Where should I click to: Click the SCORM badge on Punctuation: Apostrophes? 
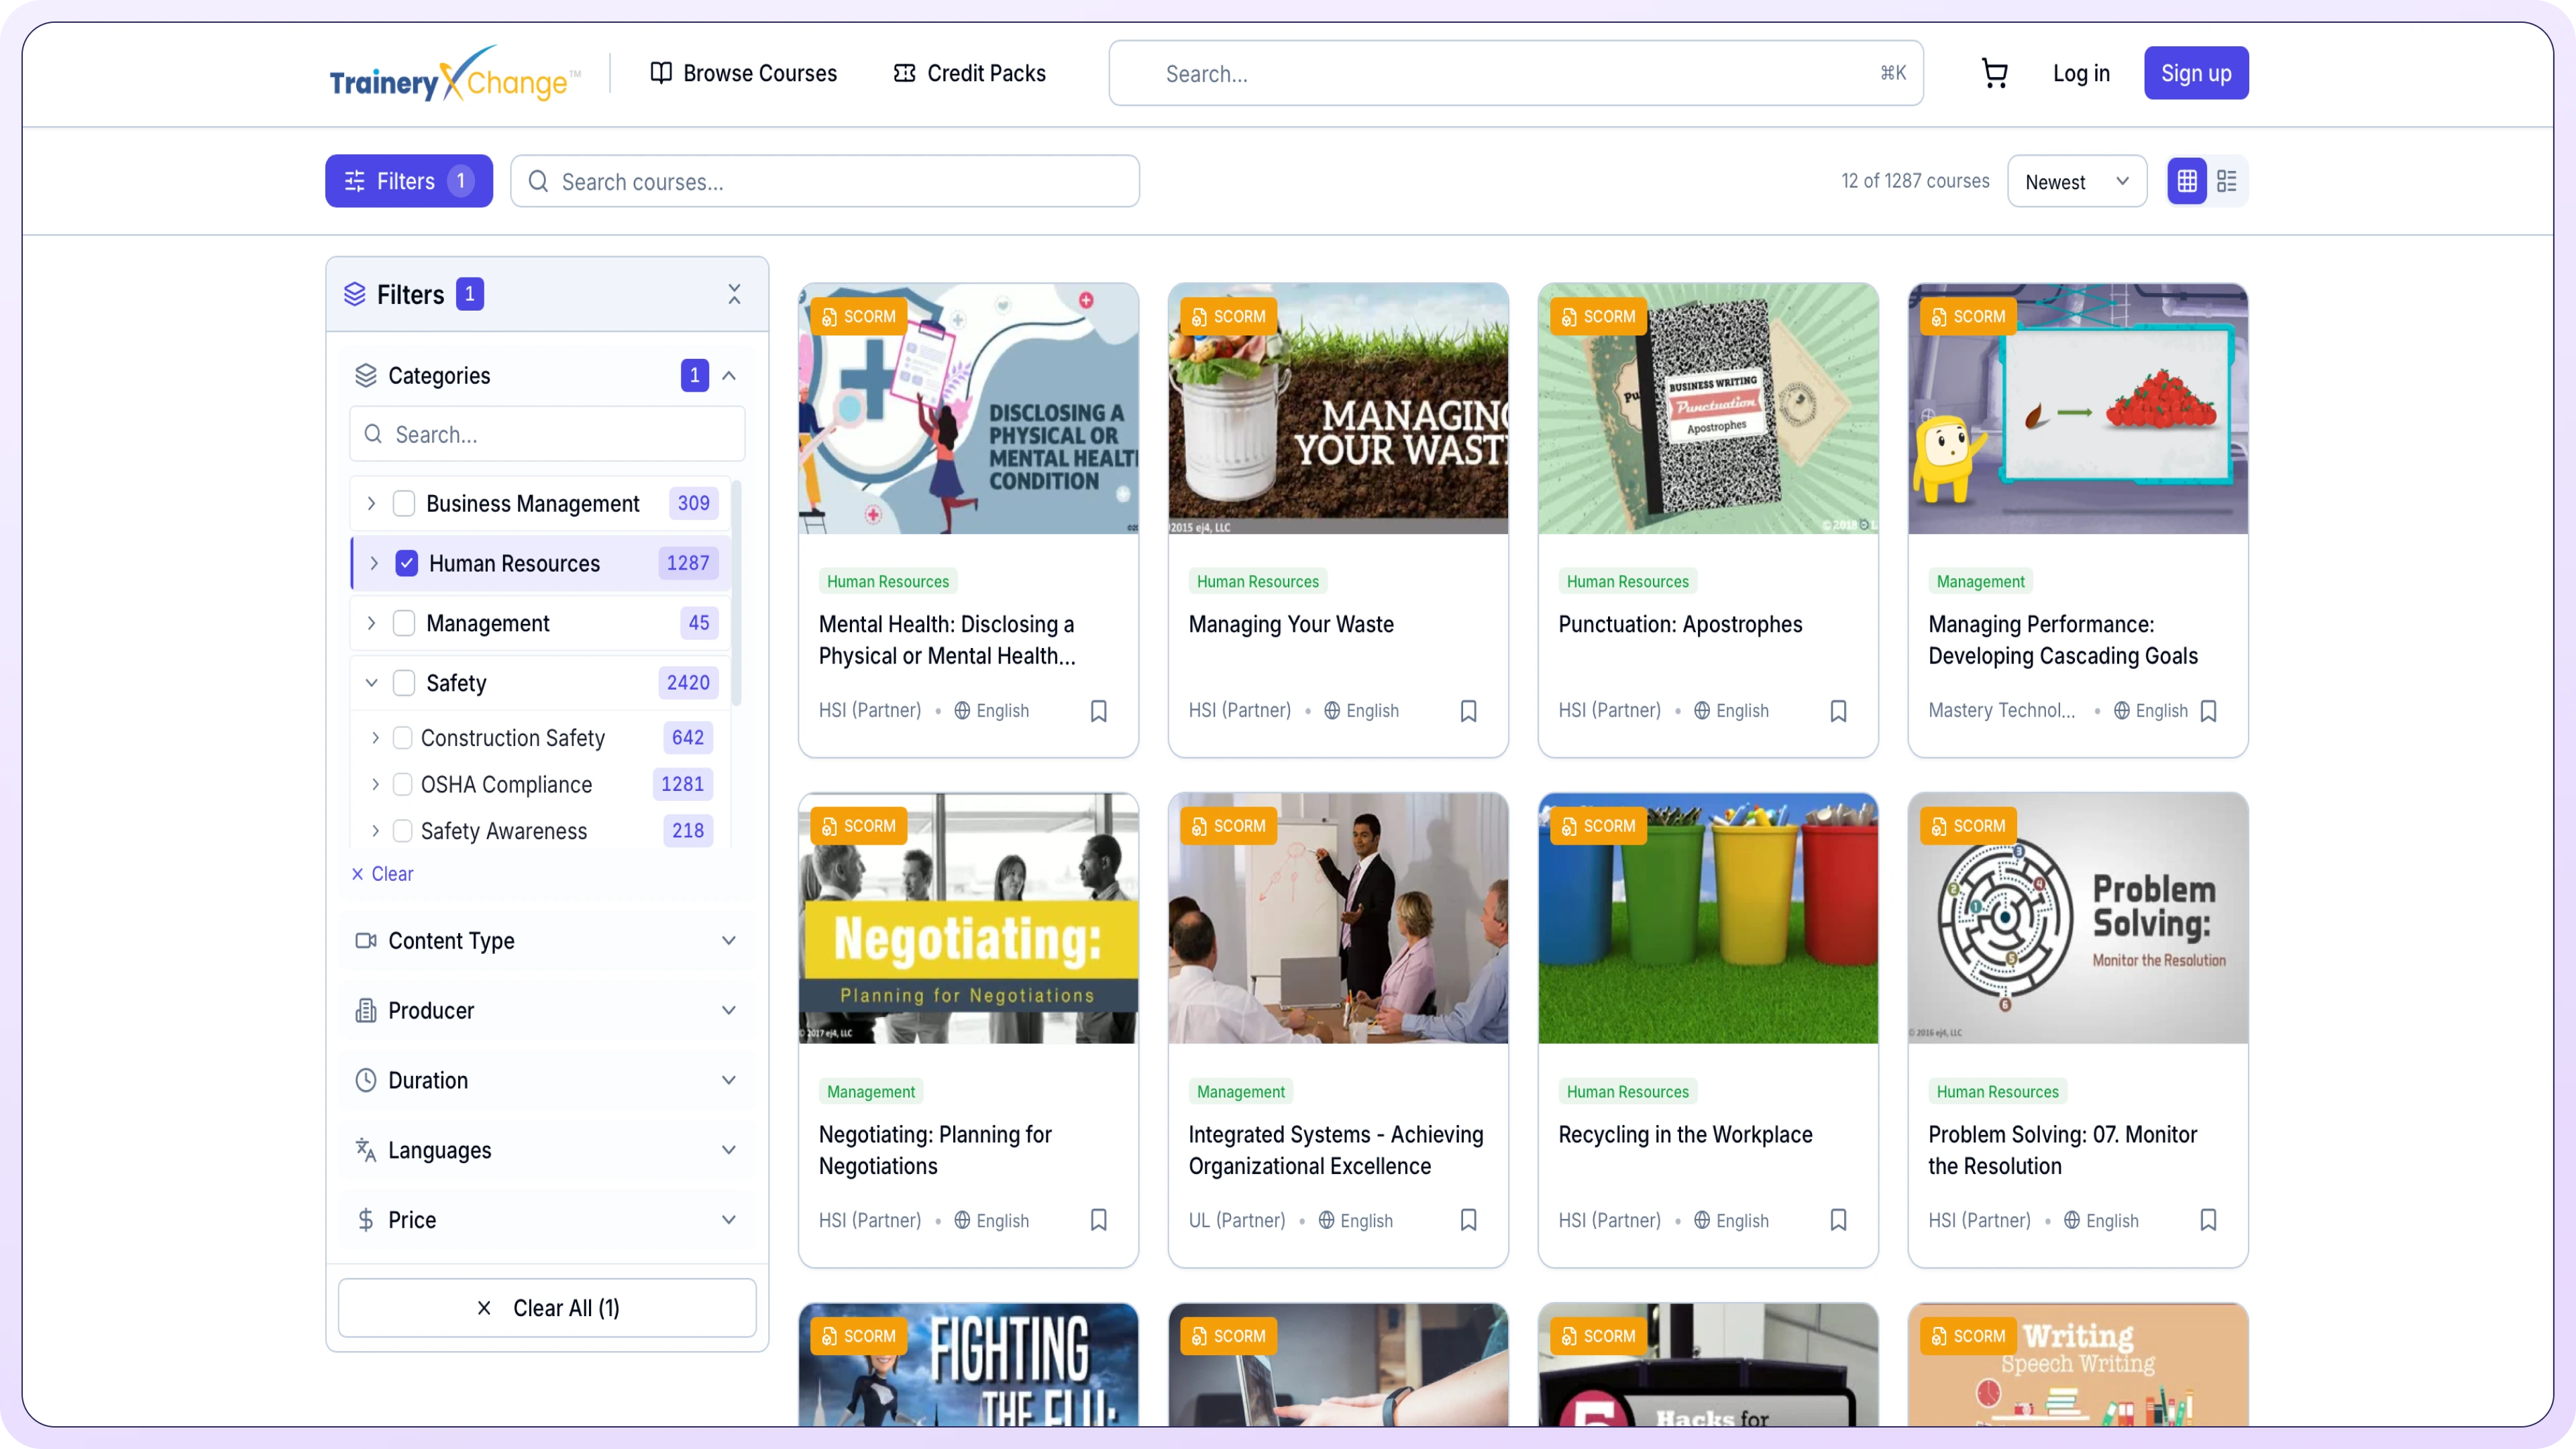point(1597,316)
